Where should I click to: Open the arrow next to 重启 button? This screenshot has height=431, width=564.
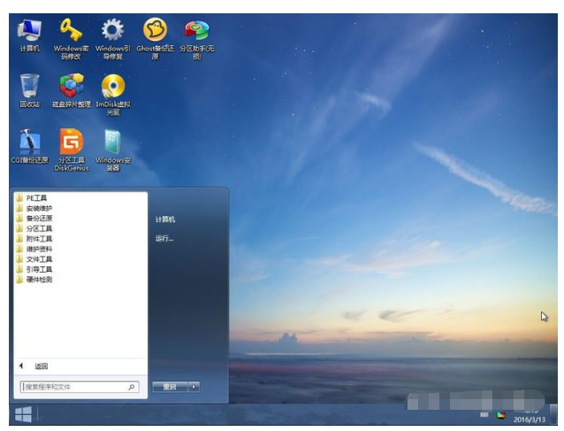[194, 386]
